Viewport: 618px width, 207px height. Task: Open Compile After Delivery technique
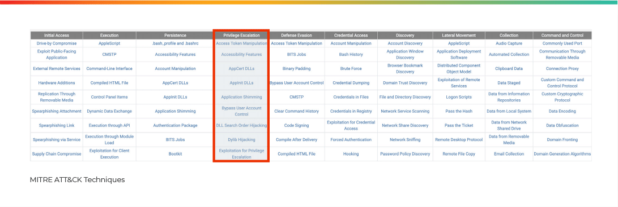click(297, 139)
